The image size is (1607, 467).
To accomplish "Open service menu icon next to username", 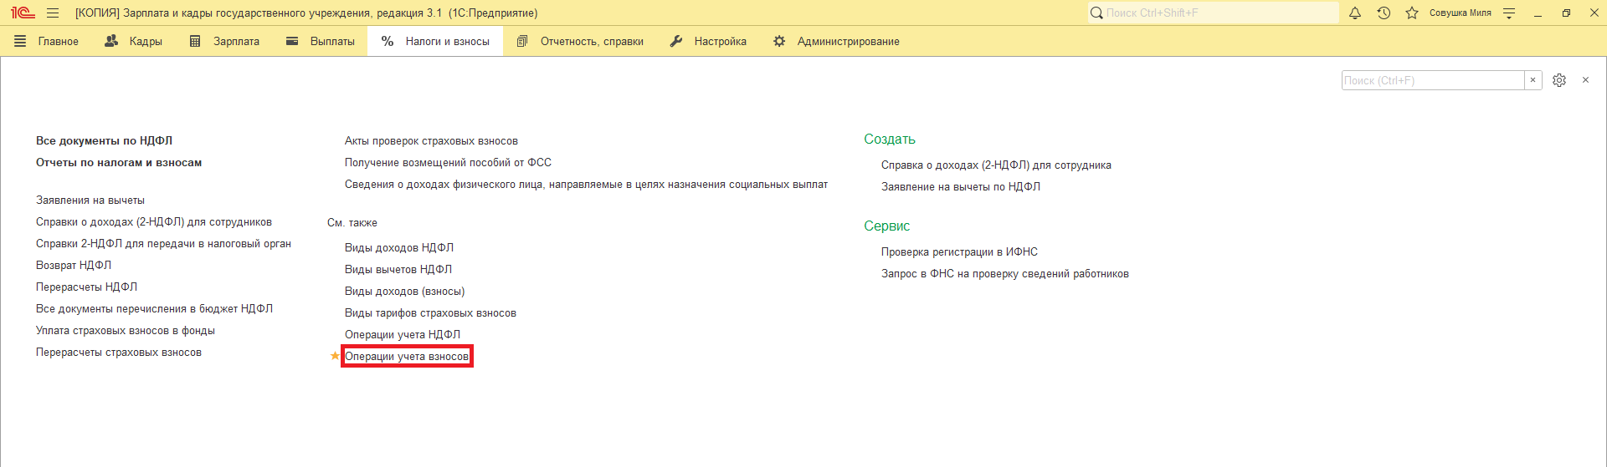I will (x=1509, y=13).
